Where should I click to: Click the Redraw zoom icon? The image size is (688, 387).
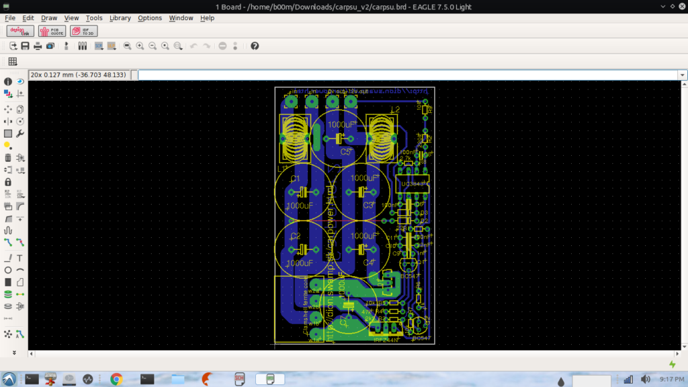pos(165,46)
